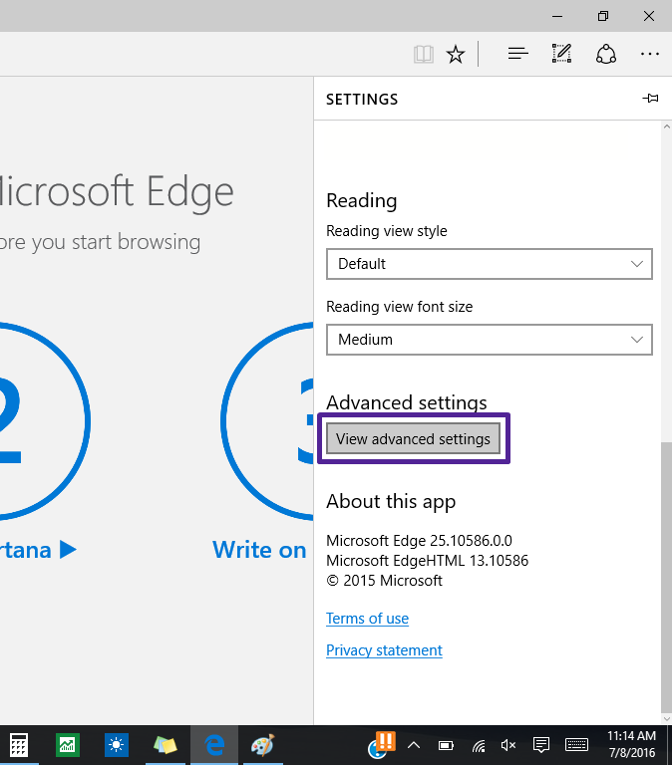The height and width of the screenshot is (765, 672).
Task: Expand Reading view style dropdown
Action: pyautogui.click(x=490, y=264)
